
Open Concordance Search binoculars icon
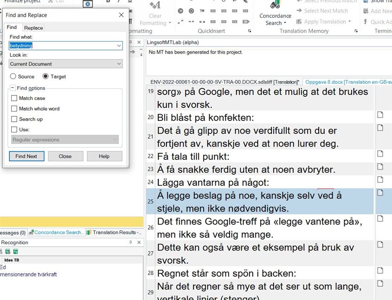click(275, 5)
